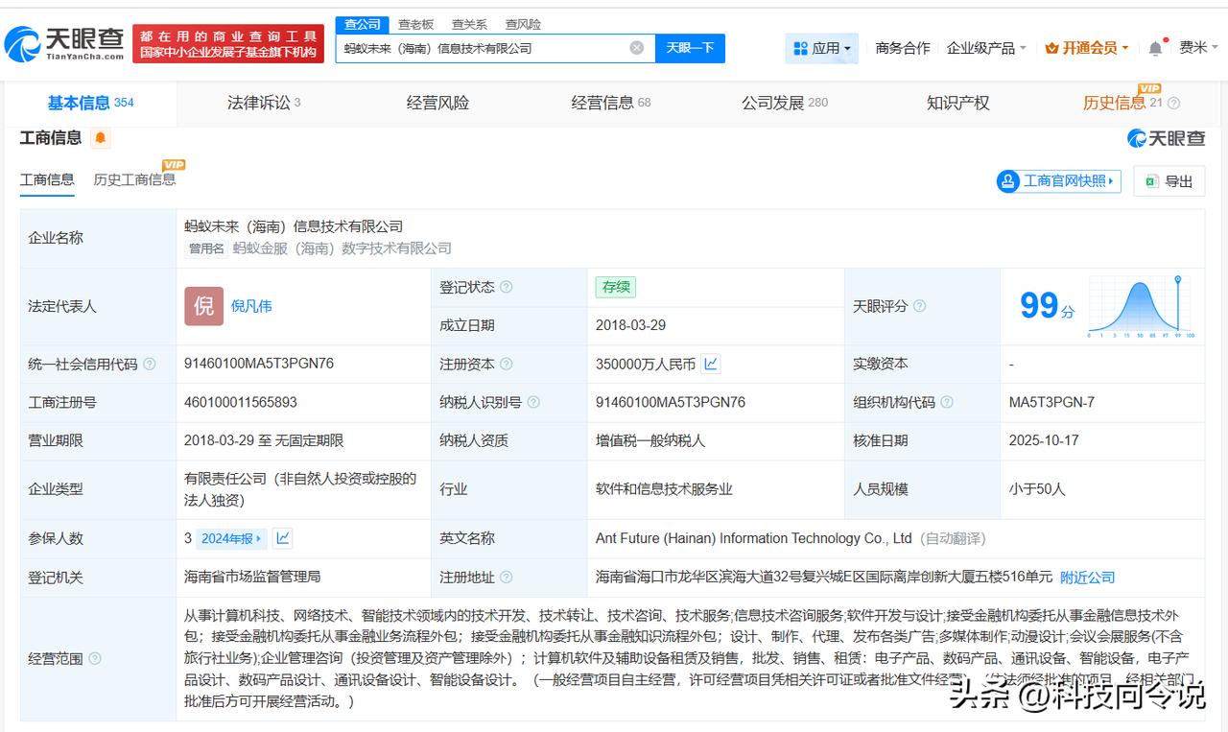Click the 导出 export button

1169,181
